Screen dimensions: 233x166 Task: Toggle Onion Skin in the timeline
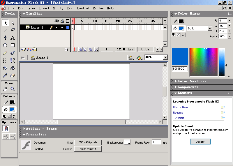[x=80, y=49]
